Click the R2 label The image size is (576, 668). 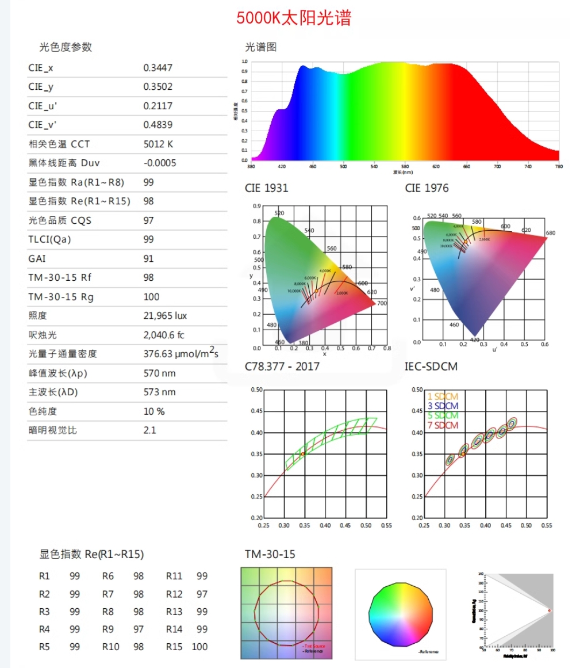(44, 594)
